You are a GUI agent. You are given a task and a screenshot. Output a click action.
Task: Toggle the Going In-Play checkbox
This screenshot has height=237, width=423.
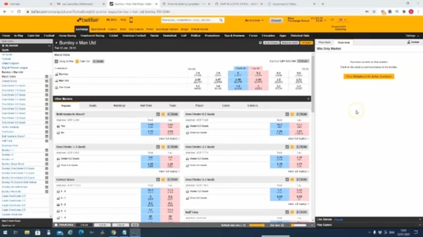coord(56,61)
